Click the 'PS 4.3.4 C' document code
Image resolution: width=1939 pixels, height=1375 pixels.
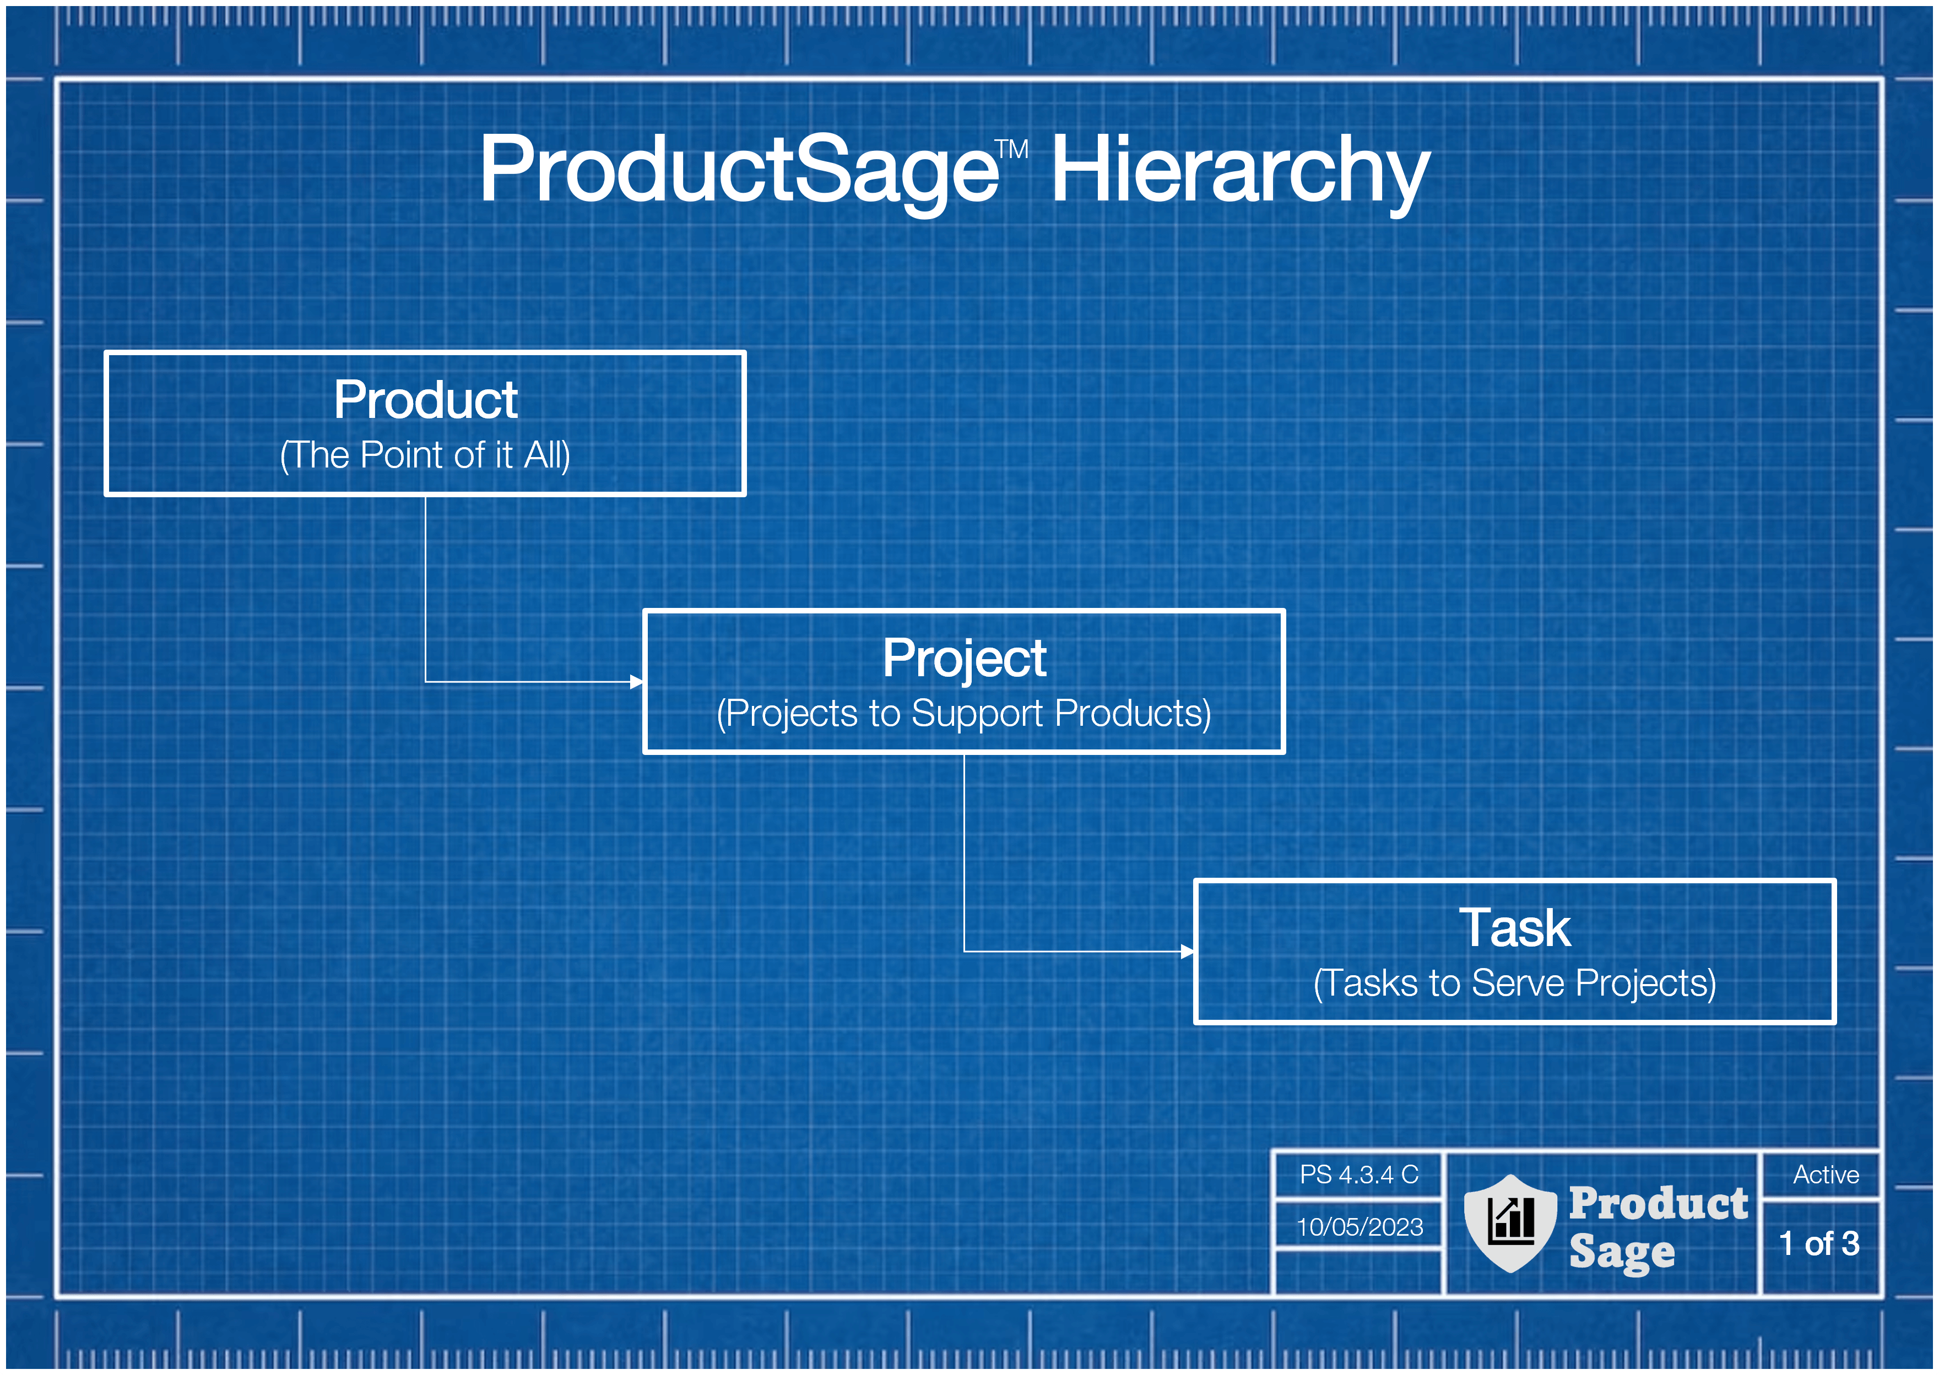click(1359, 1175)
